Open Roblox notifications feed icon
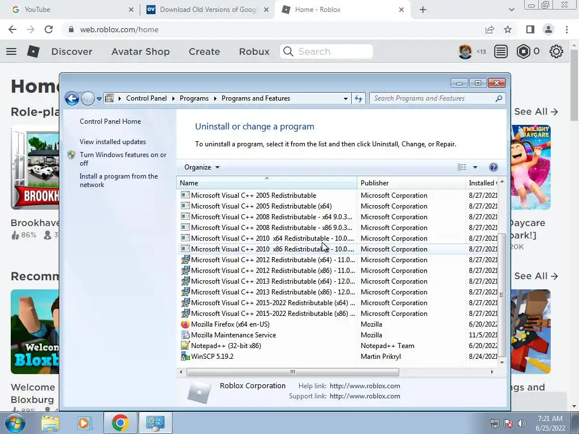The height and width of the screenshot is (434, 579). point(501,51)
